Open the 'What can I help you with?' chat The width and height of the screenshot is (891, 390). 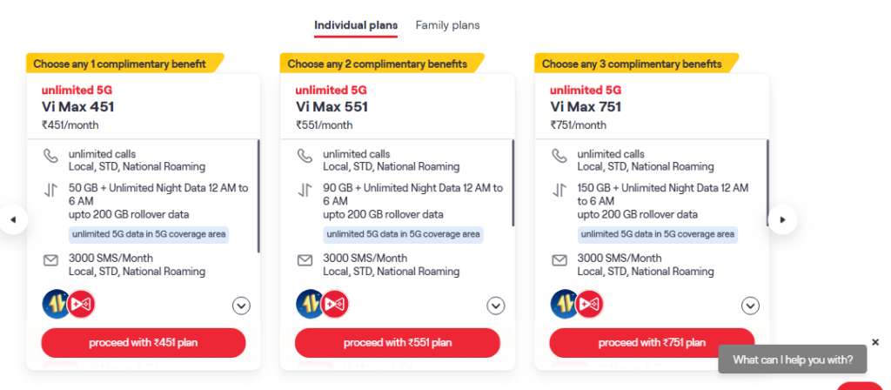pyautogui.click(x=793, y=360)
